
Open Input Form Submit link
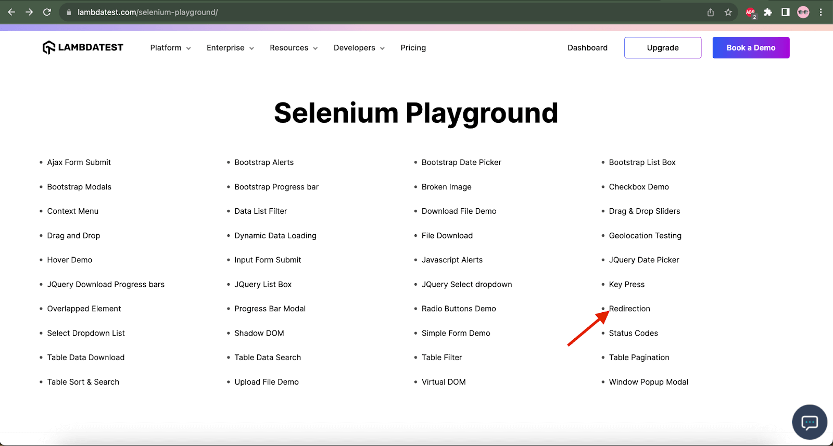click(x=268, y=260)
